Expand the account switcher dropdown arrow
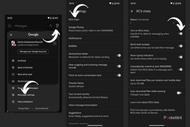The image size is (190, 127). click(x=54, y=43)
